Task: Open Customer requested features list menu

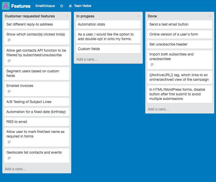Action: coord(67,16)
